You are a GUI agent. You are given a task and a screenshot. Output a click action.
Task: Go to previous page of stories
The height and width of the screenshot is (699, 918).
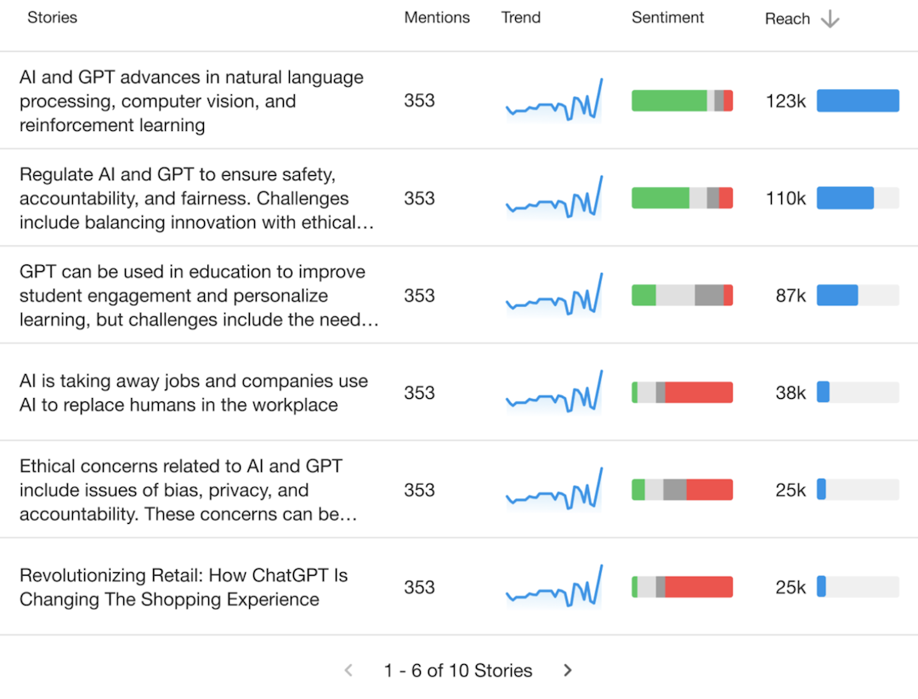point(348,671)
